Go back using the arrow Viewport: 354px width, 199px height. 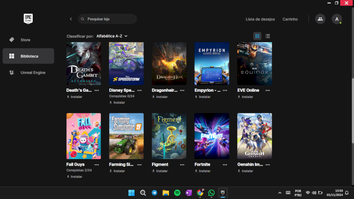pyautogui.click(x=71, y=19)
